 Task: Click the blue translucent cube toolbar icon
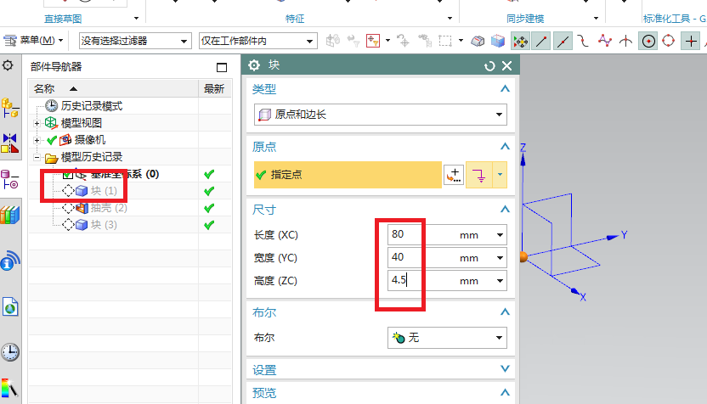point(498,41)
